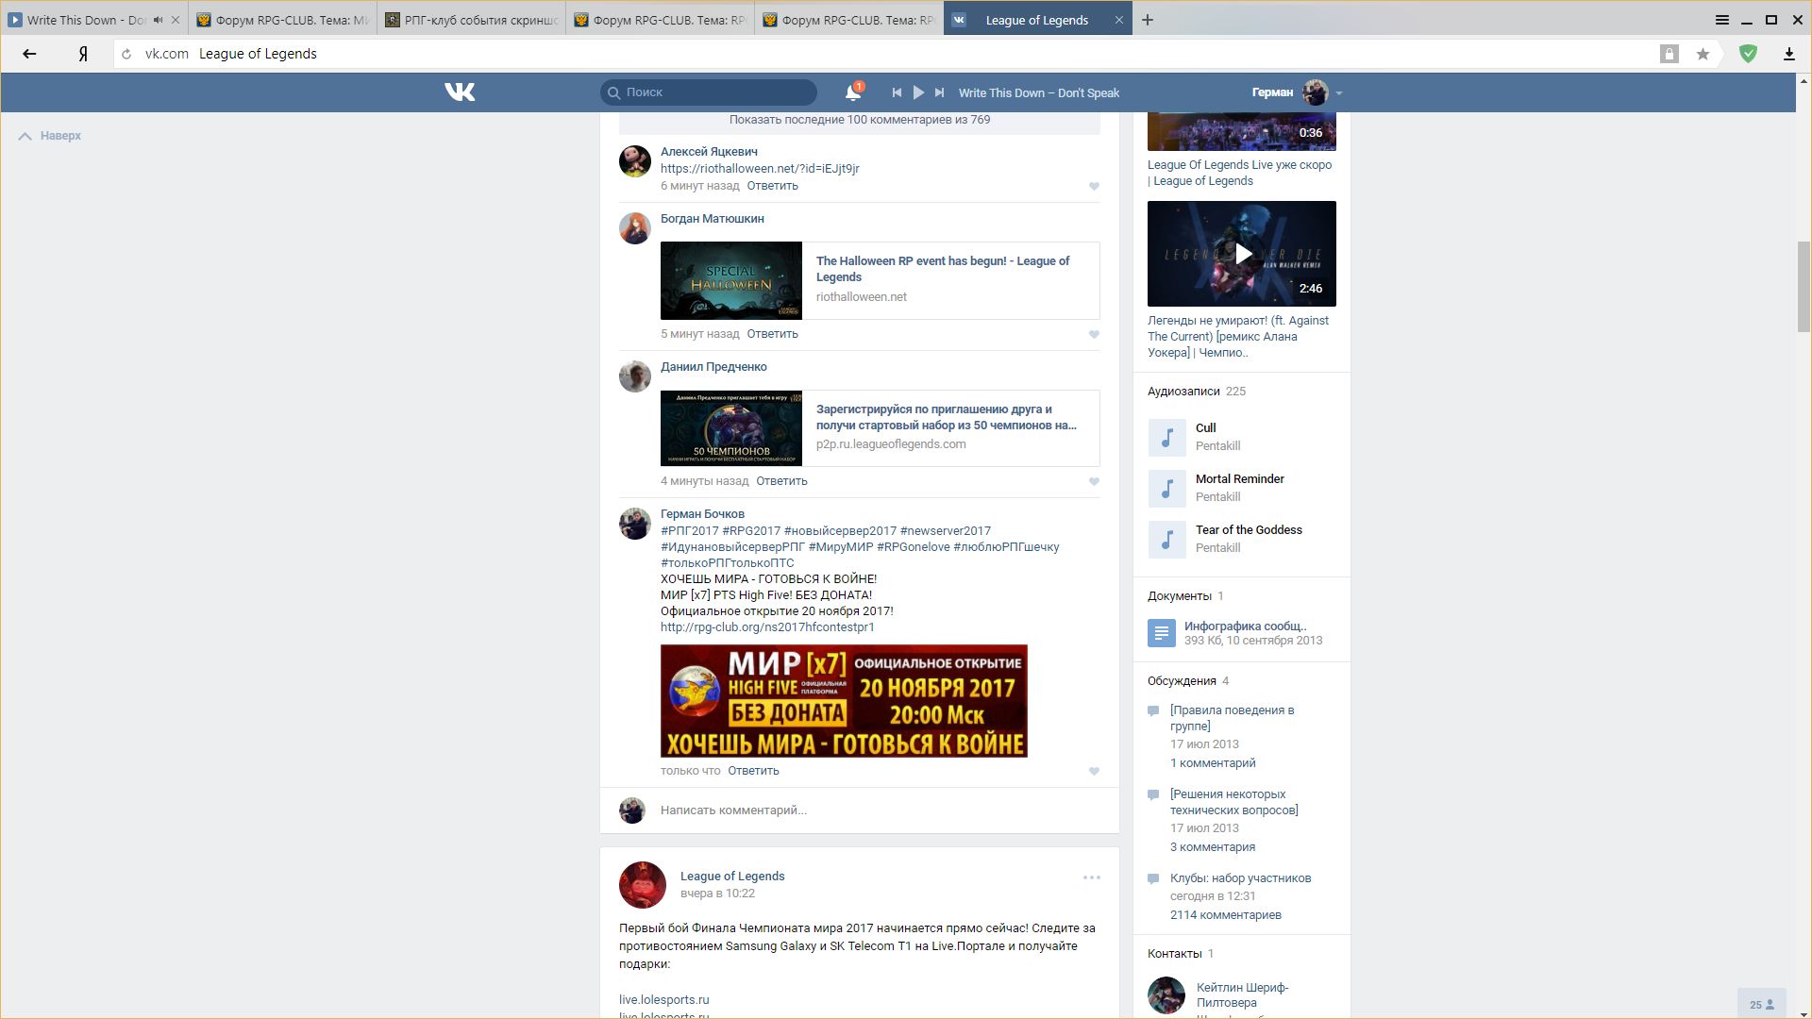Viewport: 1812px width, 1019px height.
Task: Reload the page icon
Action: [126, 54]
